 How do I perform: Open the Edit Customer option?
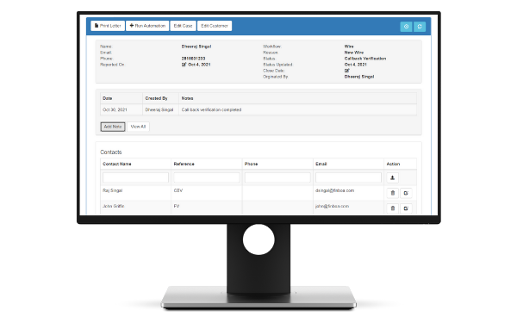tap(215, 26)
